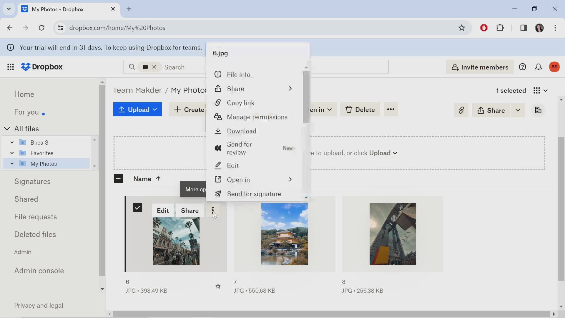Open a new browser tab

[129, 9]
